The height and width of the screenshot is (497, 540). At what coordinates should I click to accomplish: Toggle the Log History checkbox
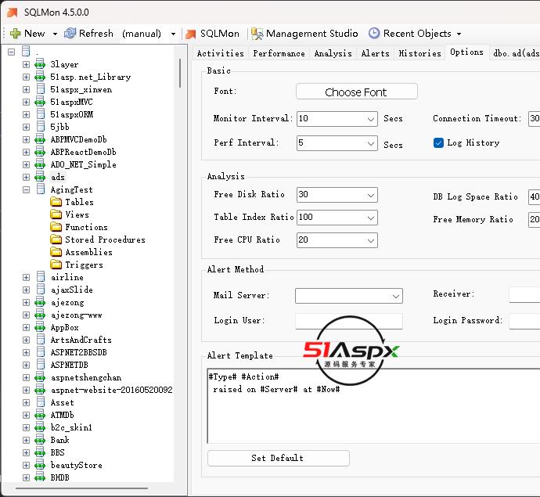438,142
